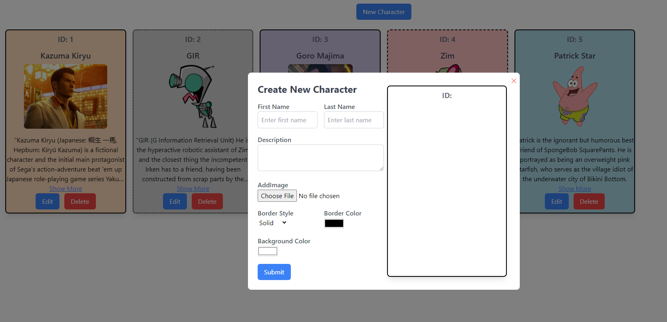Click the Zim card title
The width and height of the screenshot is (667, 322).
click(447, 56)
